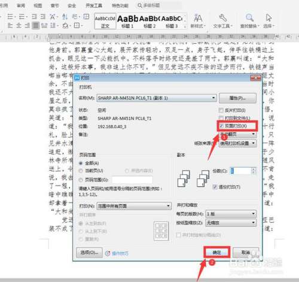299x282 pixels.
Task: Apply the 正文 body text style
Action: (105, 22)
